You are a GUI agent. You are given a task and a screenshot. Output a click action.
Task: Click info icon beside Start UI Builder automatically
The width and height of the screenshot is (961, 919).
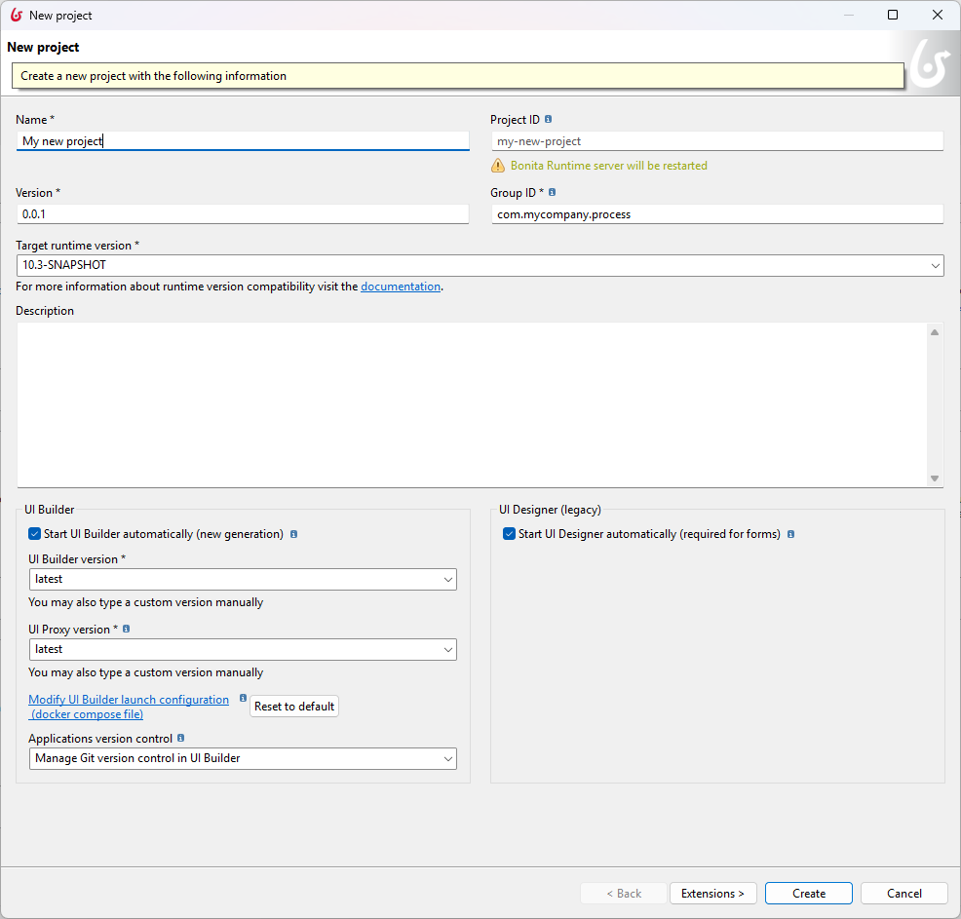(x=294, y=534)
